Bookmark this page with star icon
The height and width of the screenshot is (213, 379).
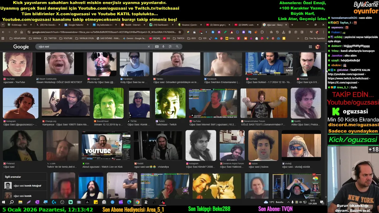179,32
